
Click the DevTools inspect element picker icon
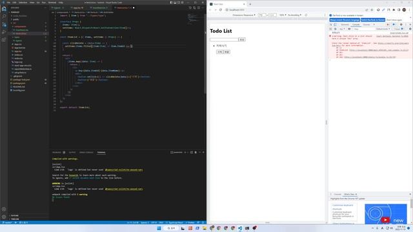(x=331, y=24)
